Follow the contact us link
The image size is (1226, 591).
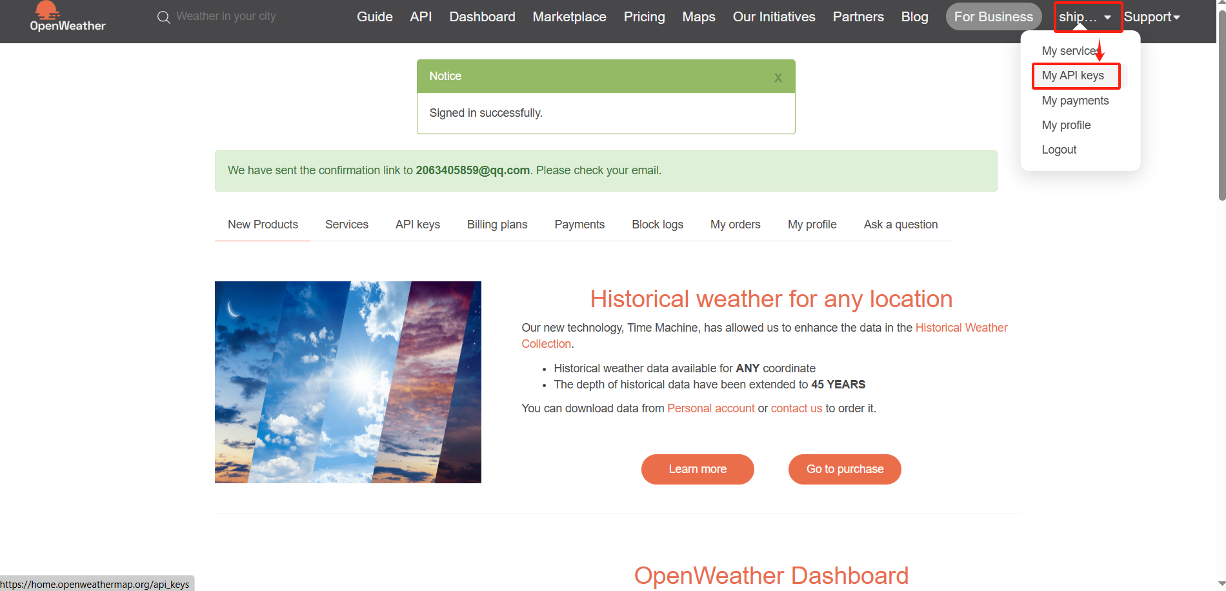[796, 408]
